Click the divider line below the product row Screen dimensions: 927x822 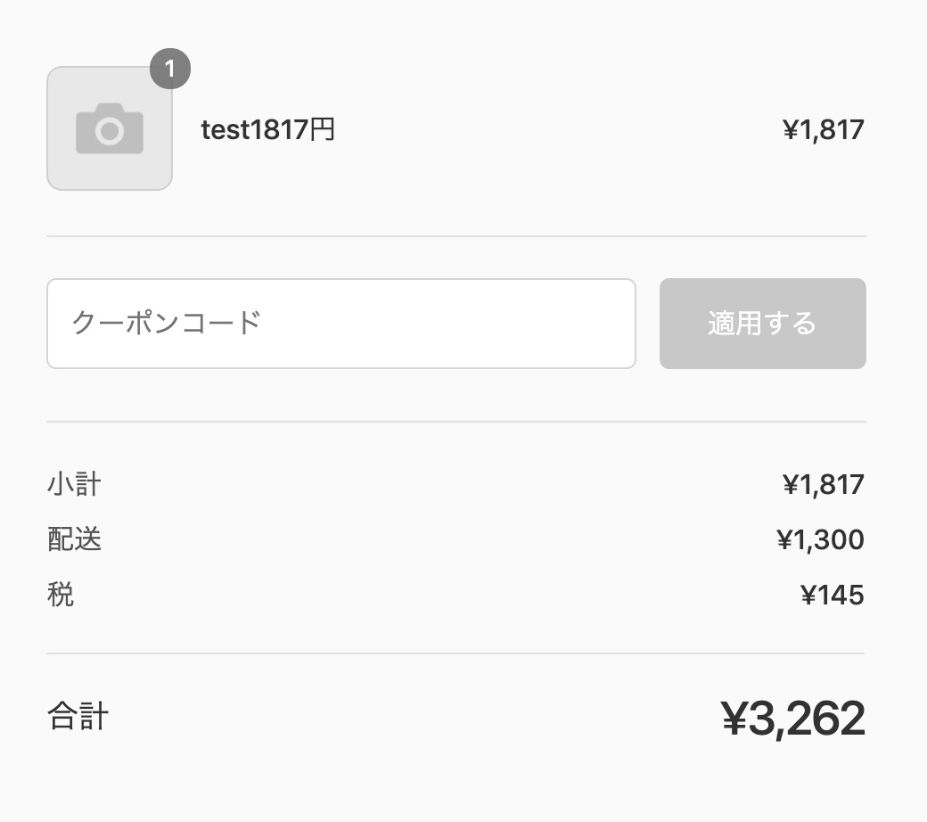pos(455,236)
